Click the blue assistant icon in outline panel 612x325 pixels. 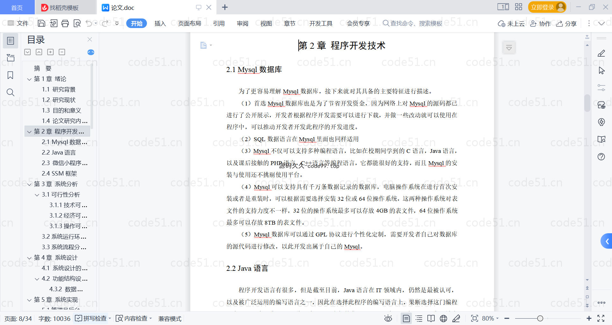(91, 52)
